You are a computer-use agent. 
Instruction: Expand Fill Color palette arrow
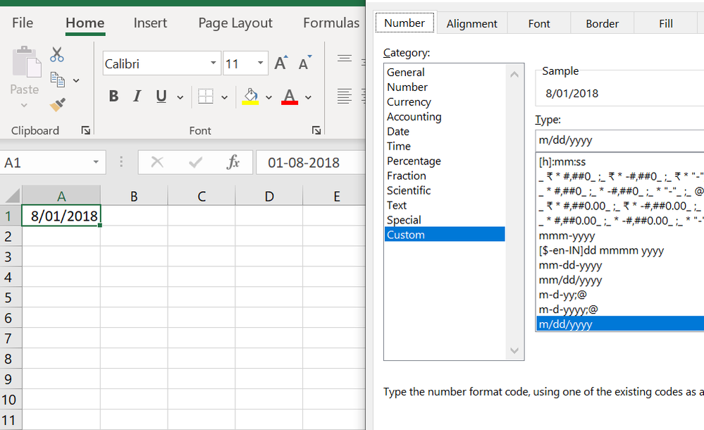coord(268,97)
